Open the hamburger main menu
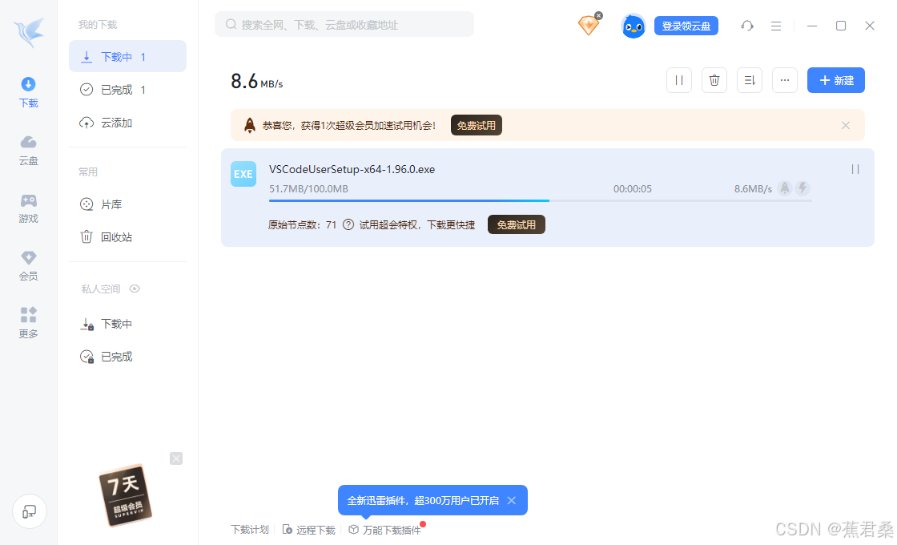897x545 pixels. pos(776,26)
